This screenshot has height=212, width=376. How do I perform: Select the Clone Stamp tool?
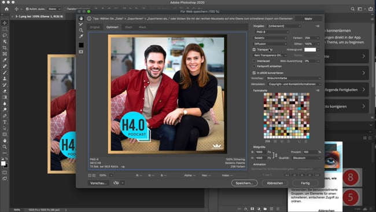point(5,79)
